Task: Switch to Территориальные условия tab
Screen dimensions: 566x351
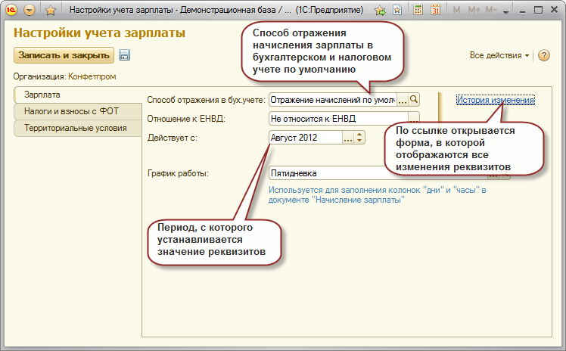Action: coord(76,127)
